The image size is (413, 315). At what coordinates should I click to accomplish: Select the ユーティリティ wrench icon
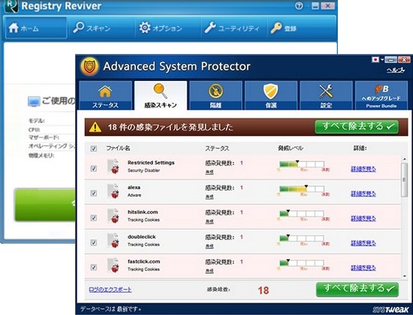point(210,28)
